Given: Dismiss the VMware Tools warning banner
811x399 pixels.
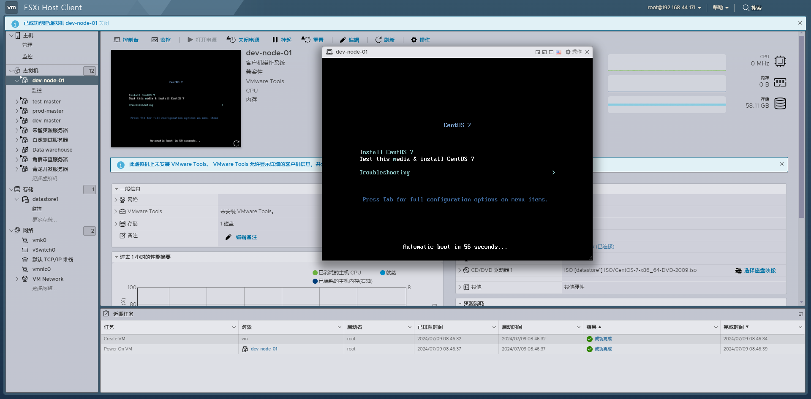Looking at the screenshot, I should point(782,164).
